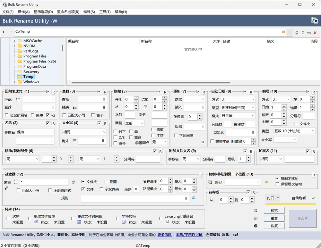Click Javascript 重命名 settings icon

point(167,222)
